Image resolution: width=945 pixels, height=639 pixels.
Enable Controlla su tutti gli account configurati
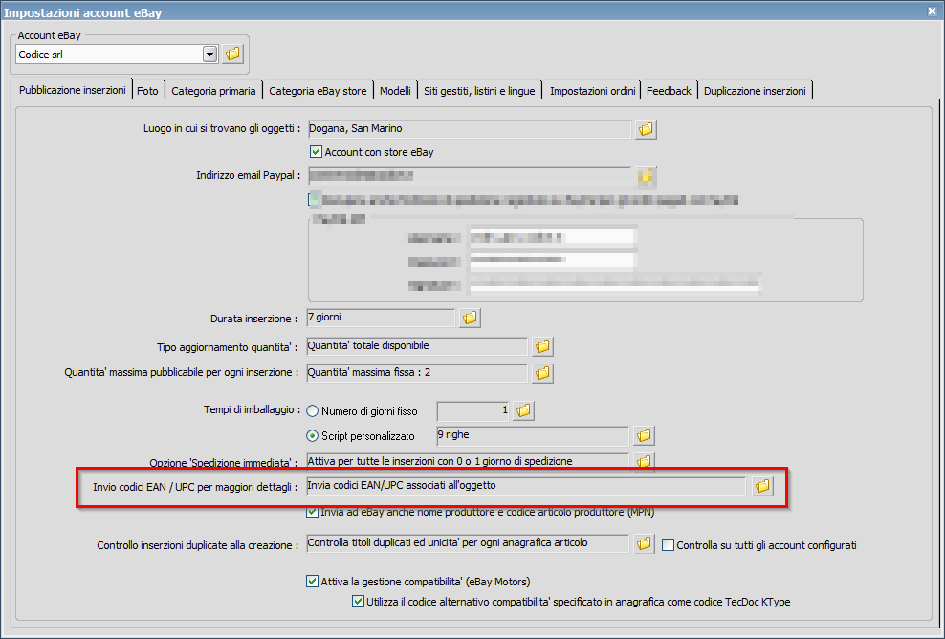click(668, 545)
